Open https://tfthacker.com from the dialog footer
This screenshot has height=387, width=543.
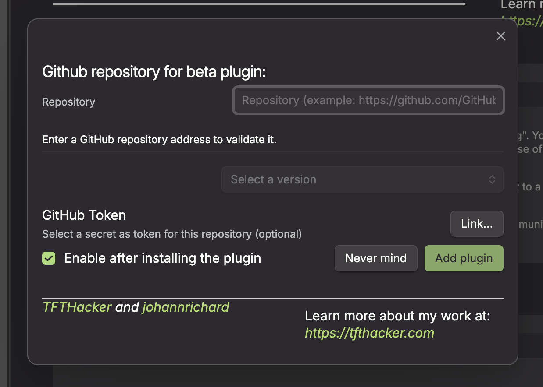point(369,333)
